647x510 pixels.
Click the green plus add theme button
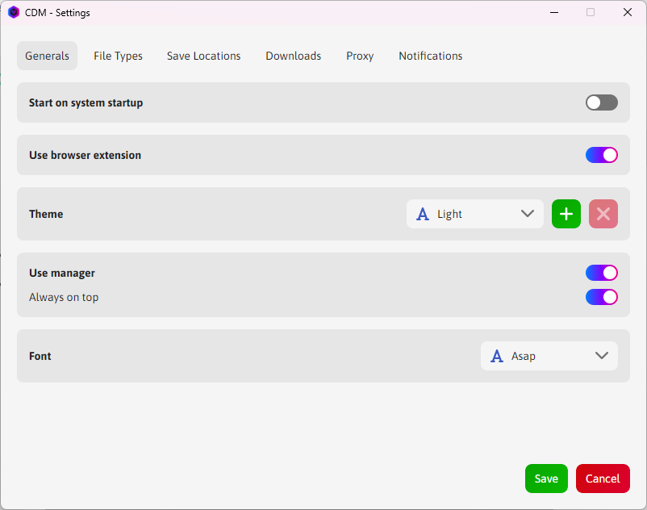click(566, 214)
